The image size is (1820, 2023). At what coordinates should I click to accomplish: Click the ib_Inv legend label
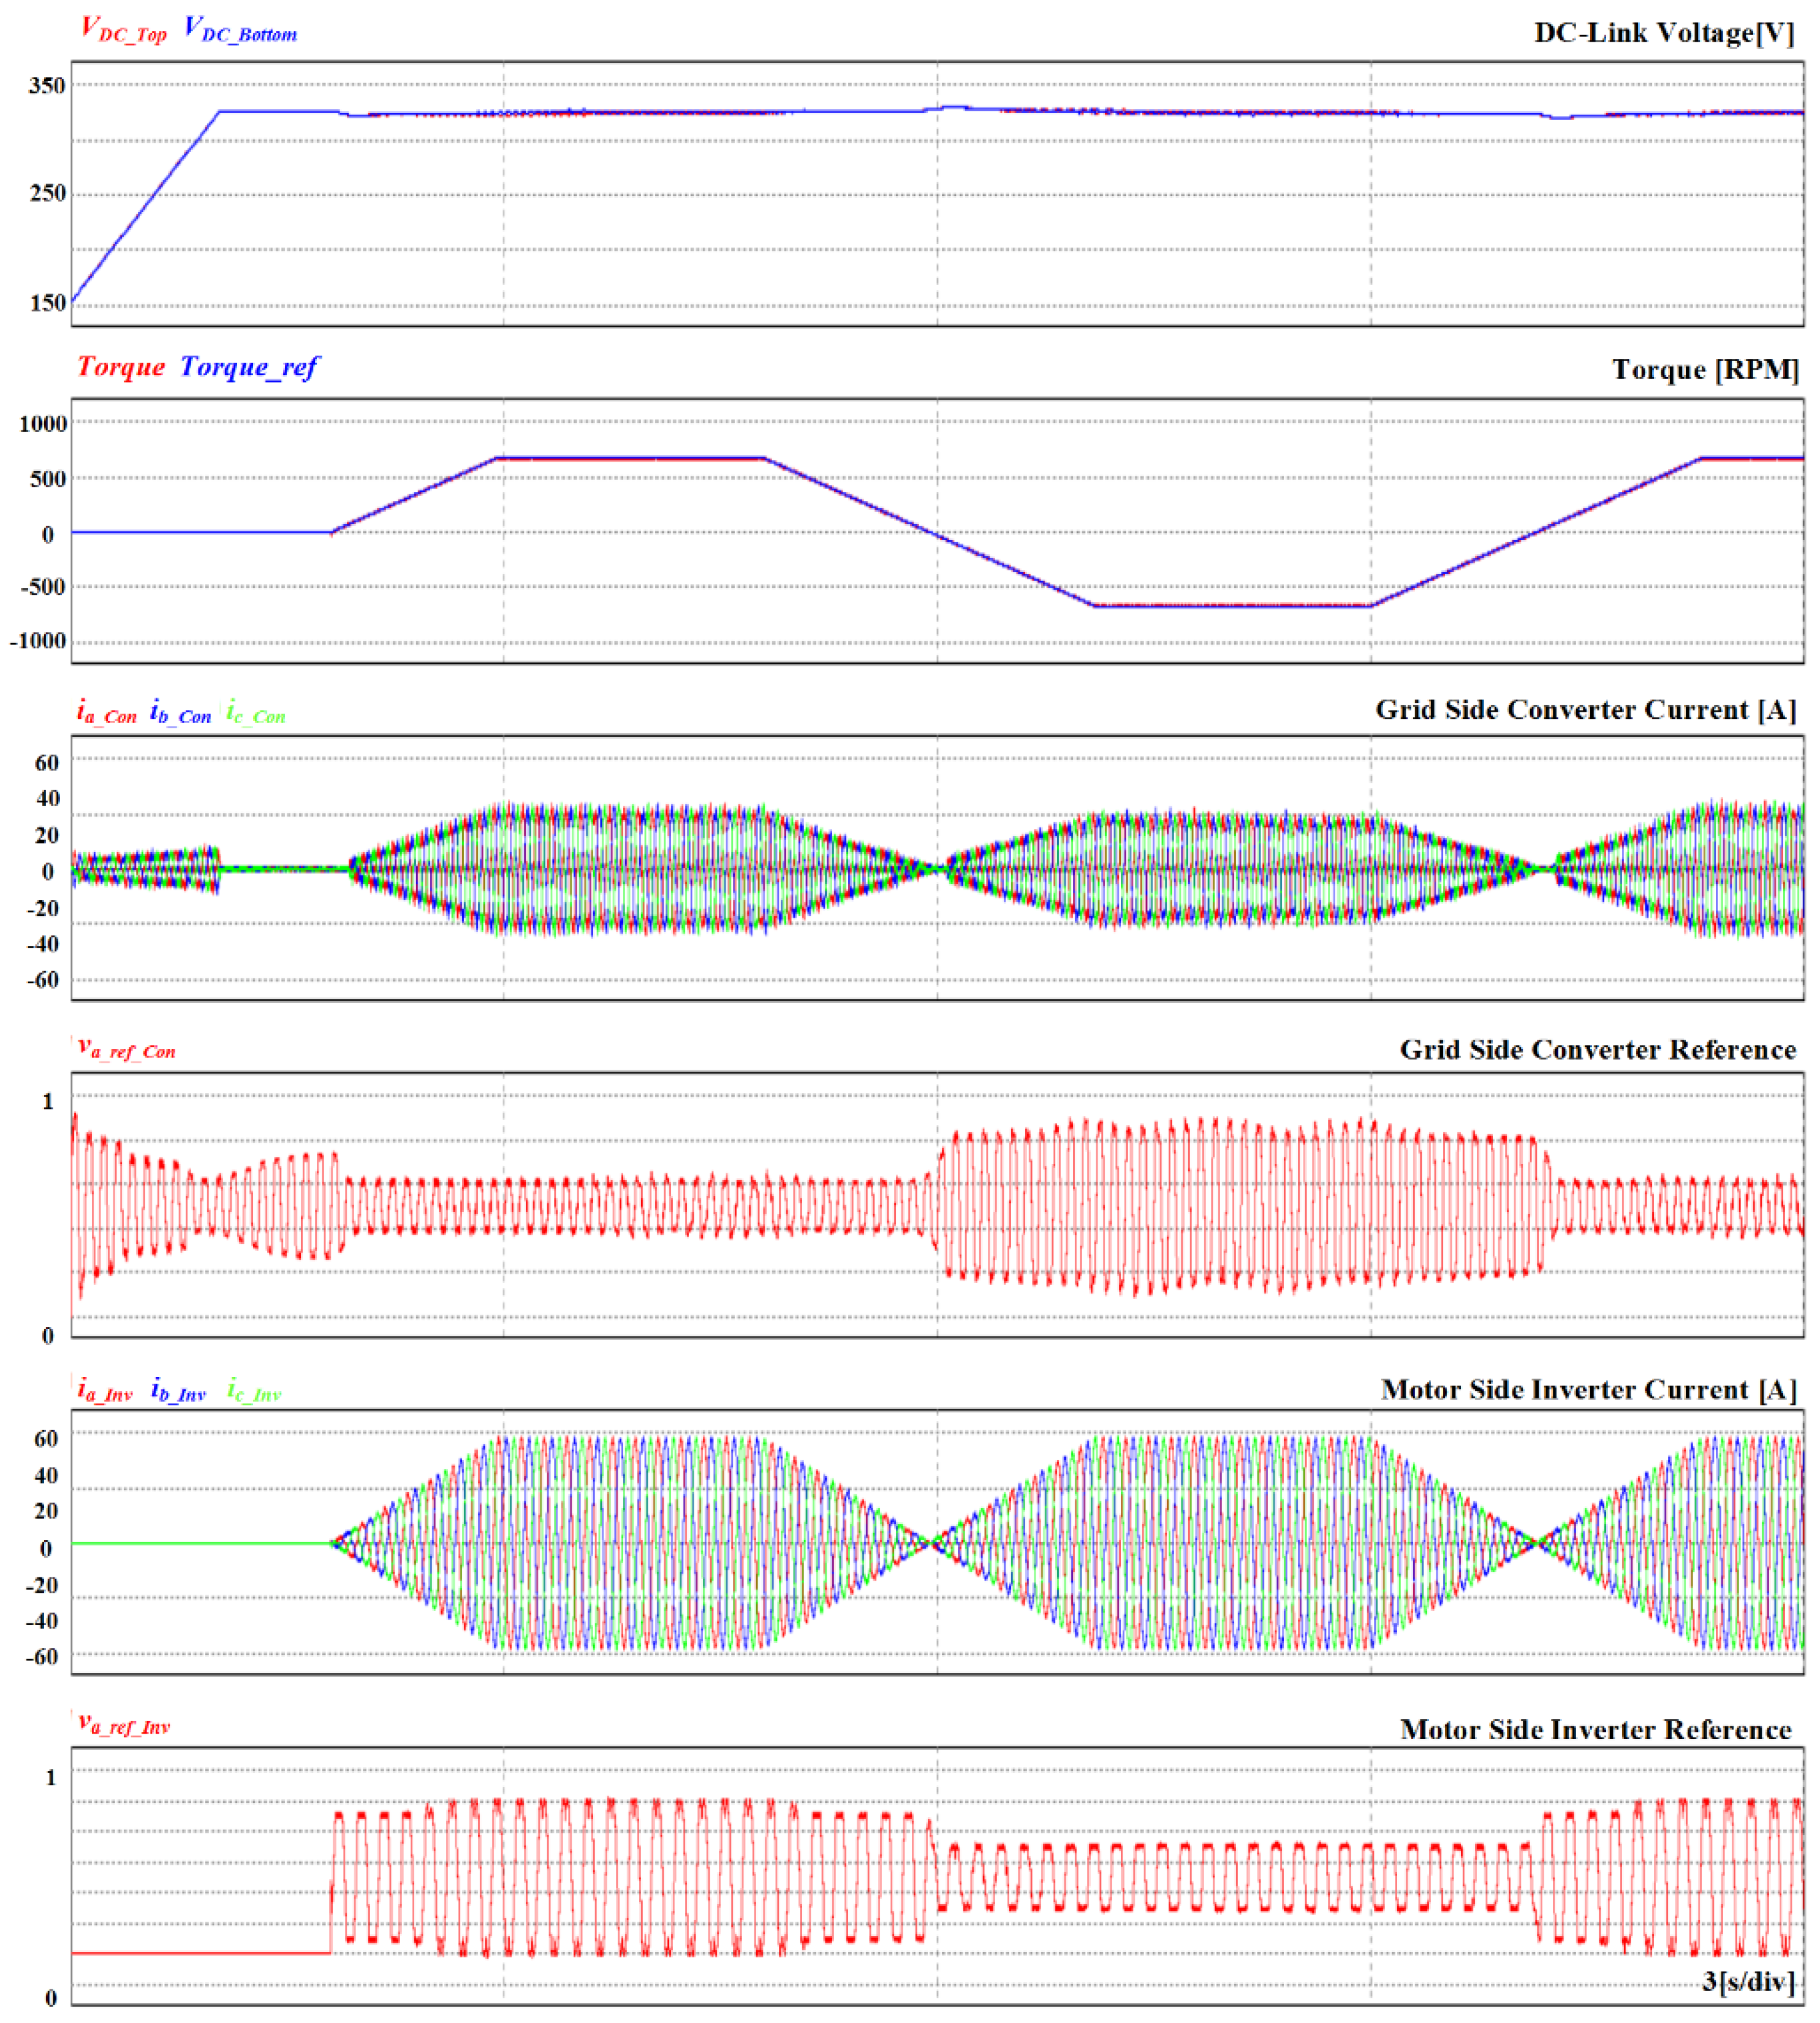click(178, 1390)
